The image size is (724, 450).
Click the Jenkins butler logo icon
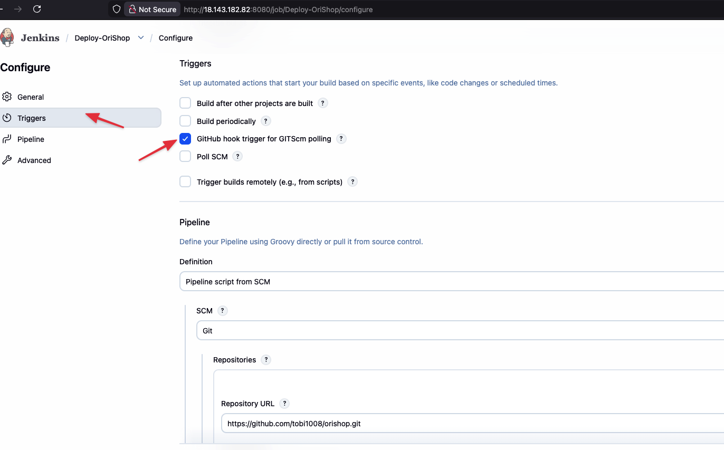tap(7, 37)
